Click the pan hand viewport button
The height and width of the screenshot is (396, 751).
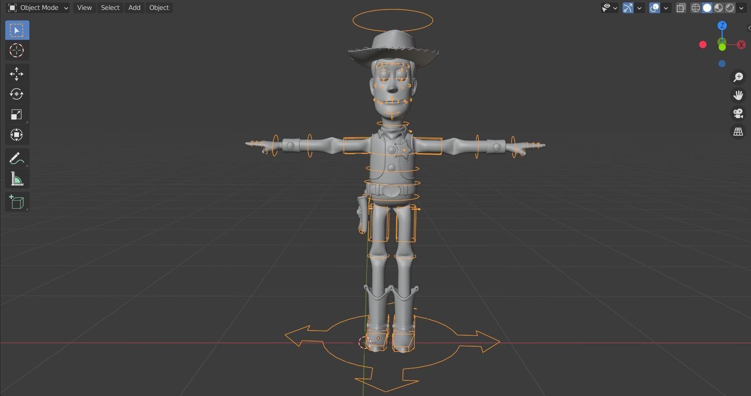(x=738, y=95)
